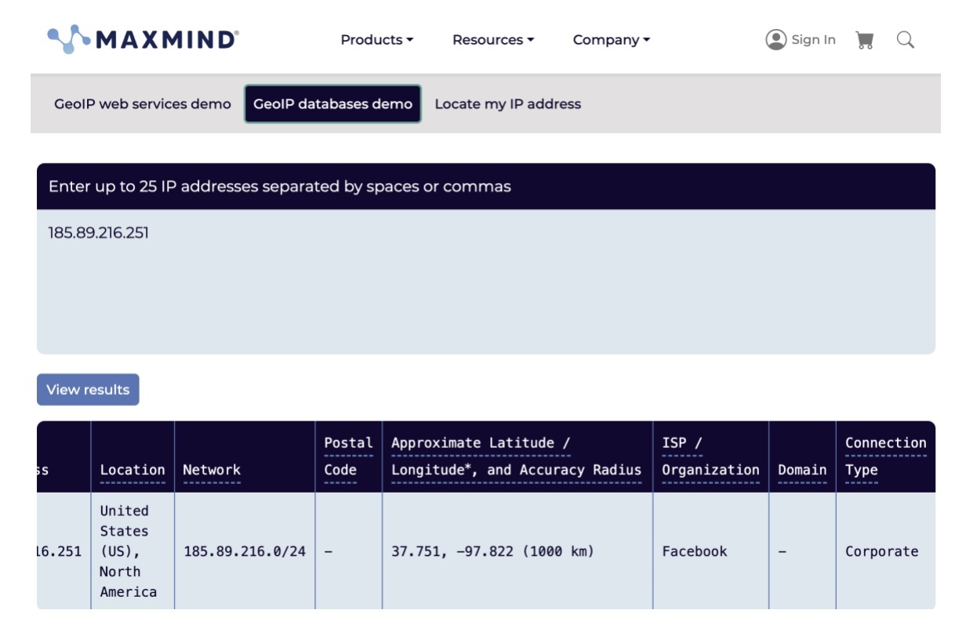Click the MaxMind logo
Image resolution: width=966 pixels, height=628 pixels.
pyautogui.click(x=143, y=39)
